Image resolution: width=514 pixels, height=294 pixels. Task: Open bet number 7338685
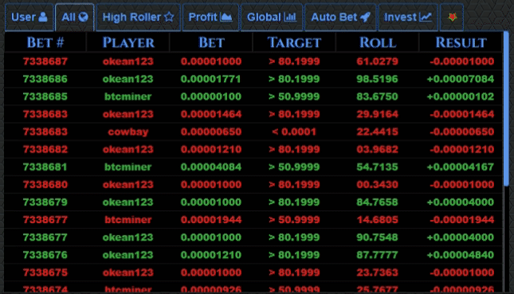tap(45, 96)
